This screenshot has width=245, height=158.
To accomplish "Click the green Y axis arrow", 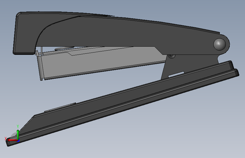I will [18, 135].
